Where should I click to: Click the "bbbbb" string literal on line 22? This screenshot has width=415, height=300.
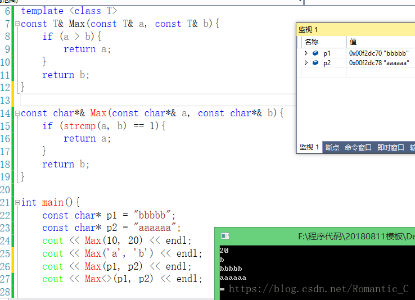click(152, 215)
